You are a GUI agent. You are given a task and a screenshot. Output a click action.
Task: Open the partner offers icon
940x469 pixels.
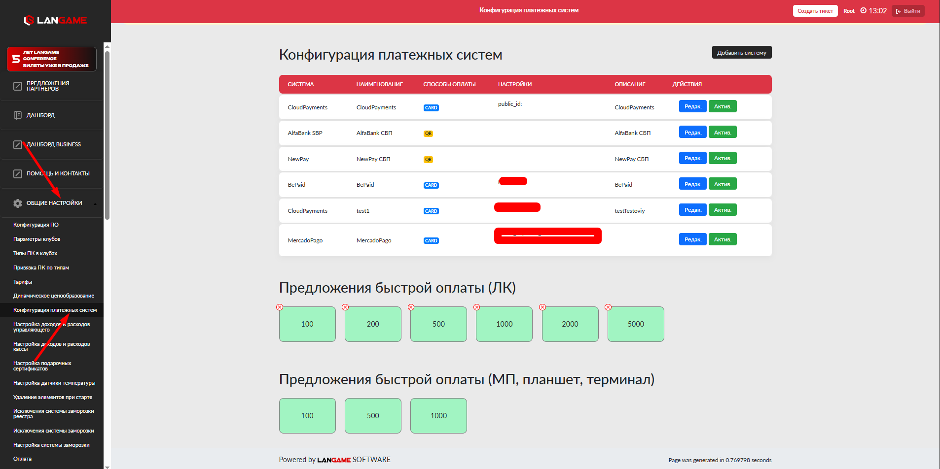point(18,86)
